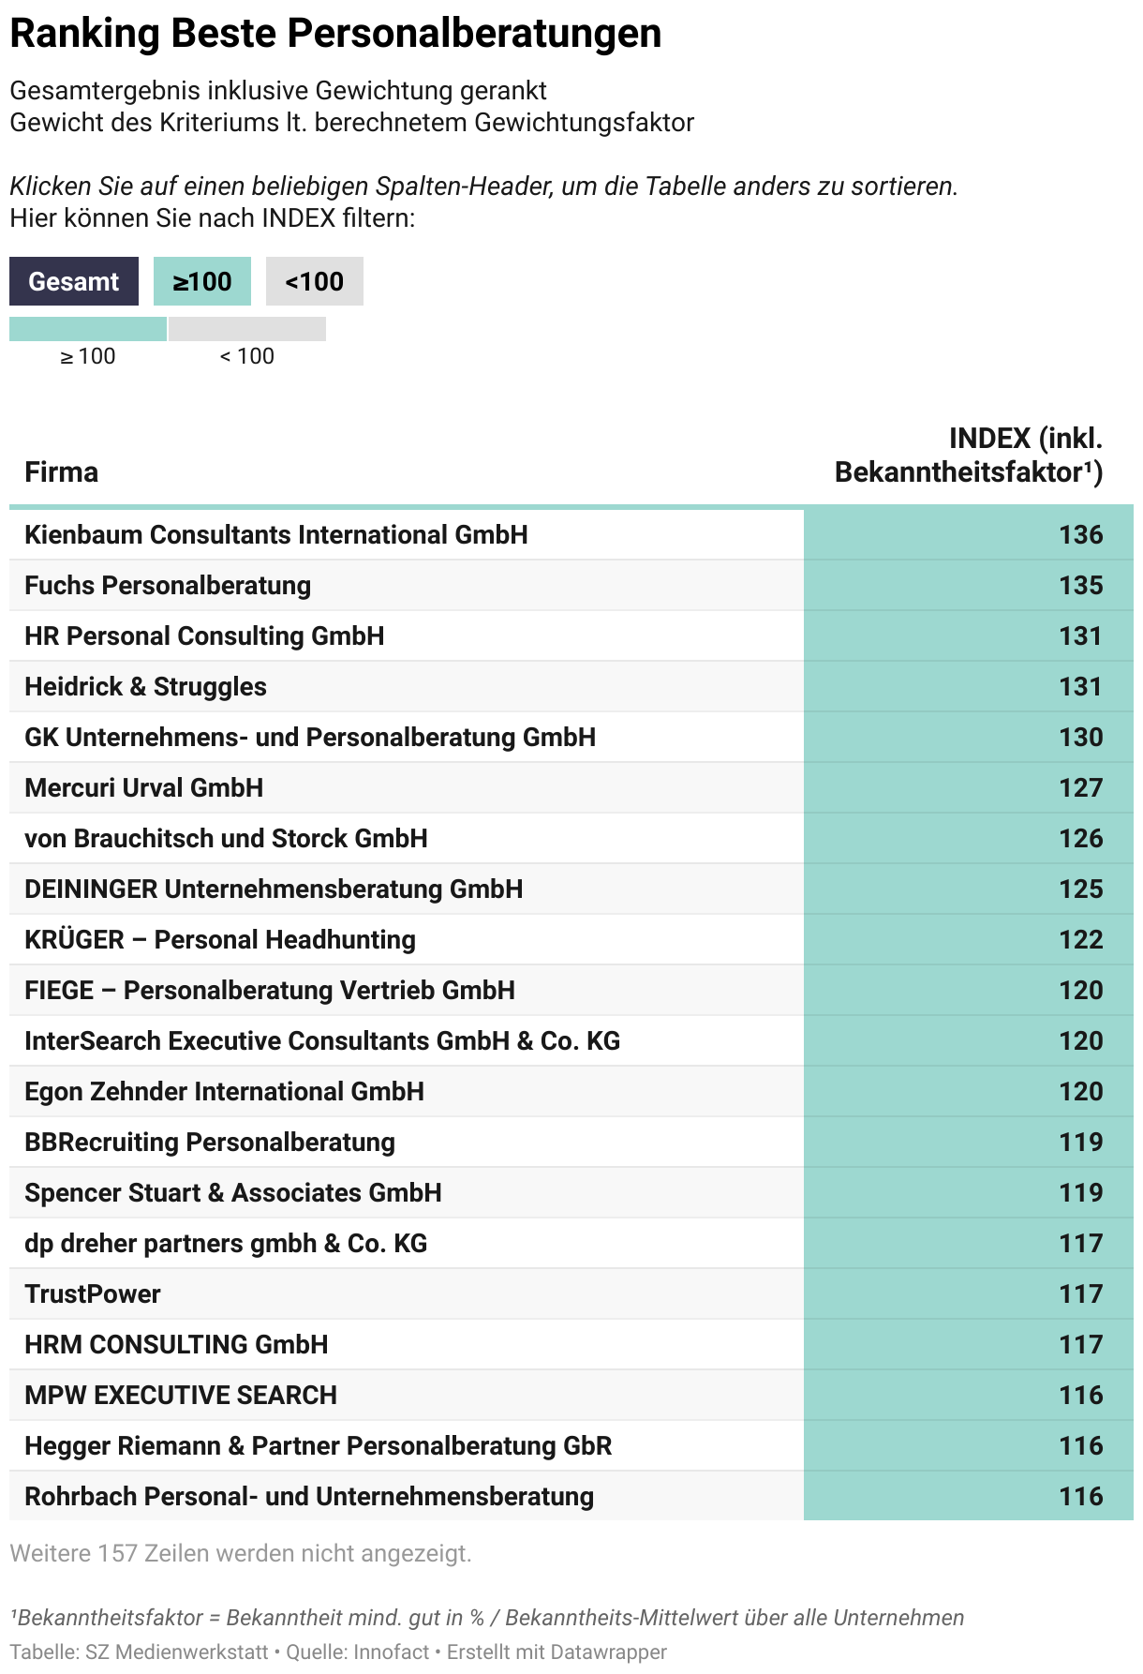The width and height of the screenshot is (1143, 1674).
Task: Filter table by <100 index
Action: point(314,281)
